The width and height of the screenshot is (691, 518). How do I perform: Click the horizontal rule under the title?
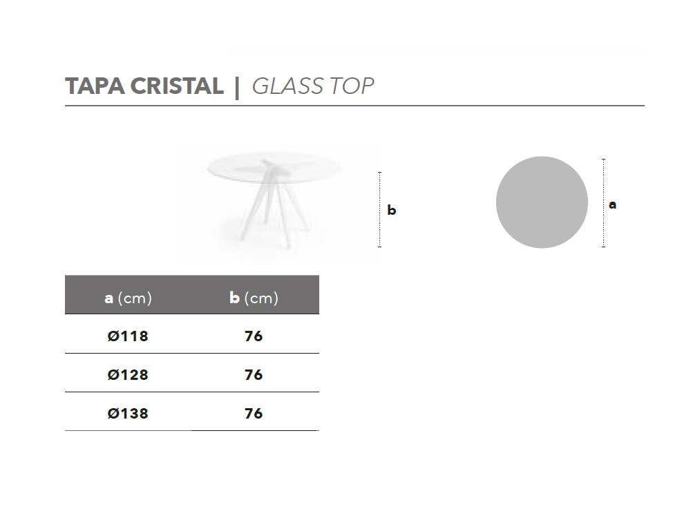click(x=354, y=106)
